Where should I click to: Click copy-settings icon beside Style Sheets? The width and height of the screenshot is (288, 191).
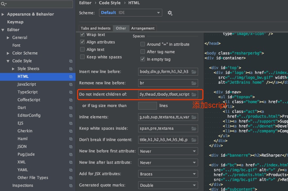[71, 69]
